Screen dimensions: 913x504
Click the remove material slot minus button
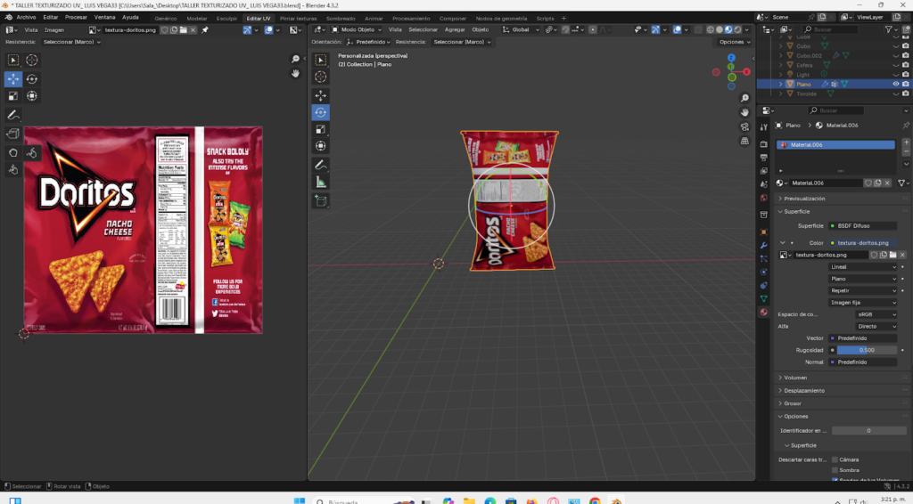(x=906, y=151)
